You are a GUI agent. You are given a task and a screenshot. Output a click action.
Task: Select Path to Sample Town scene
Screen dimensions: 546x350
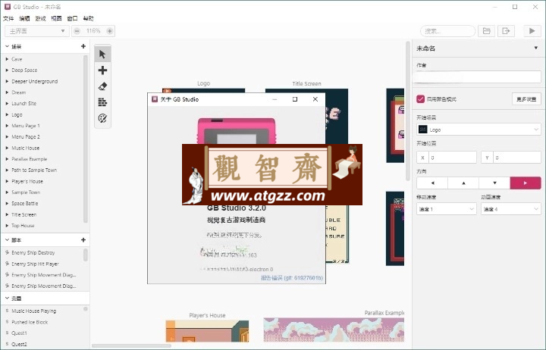point(34,170)
